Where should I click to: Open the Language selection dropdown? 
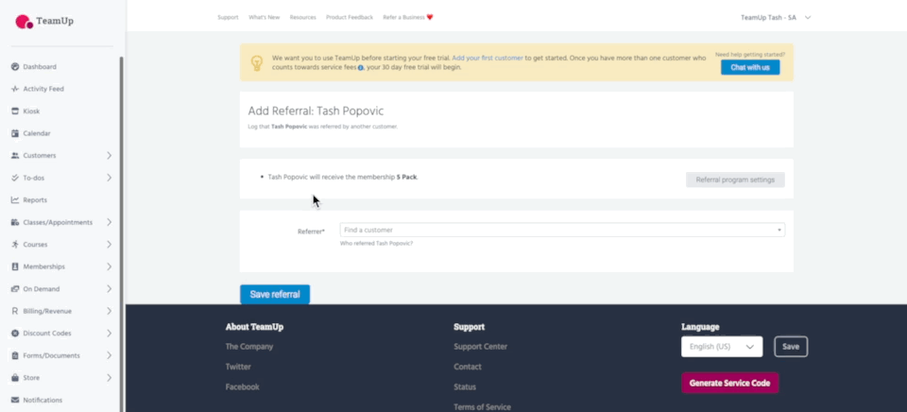tap(721, 347)
